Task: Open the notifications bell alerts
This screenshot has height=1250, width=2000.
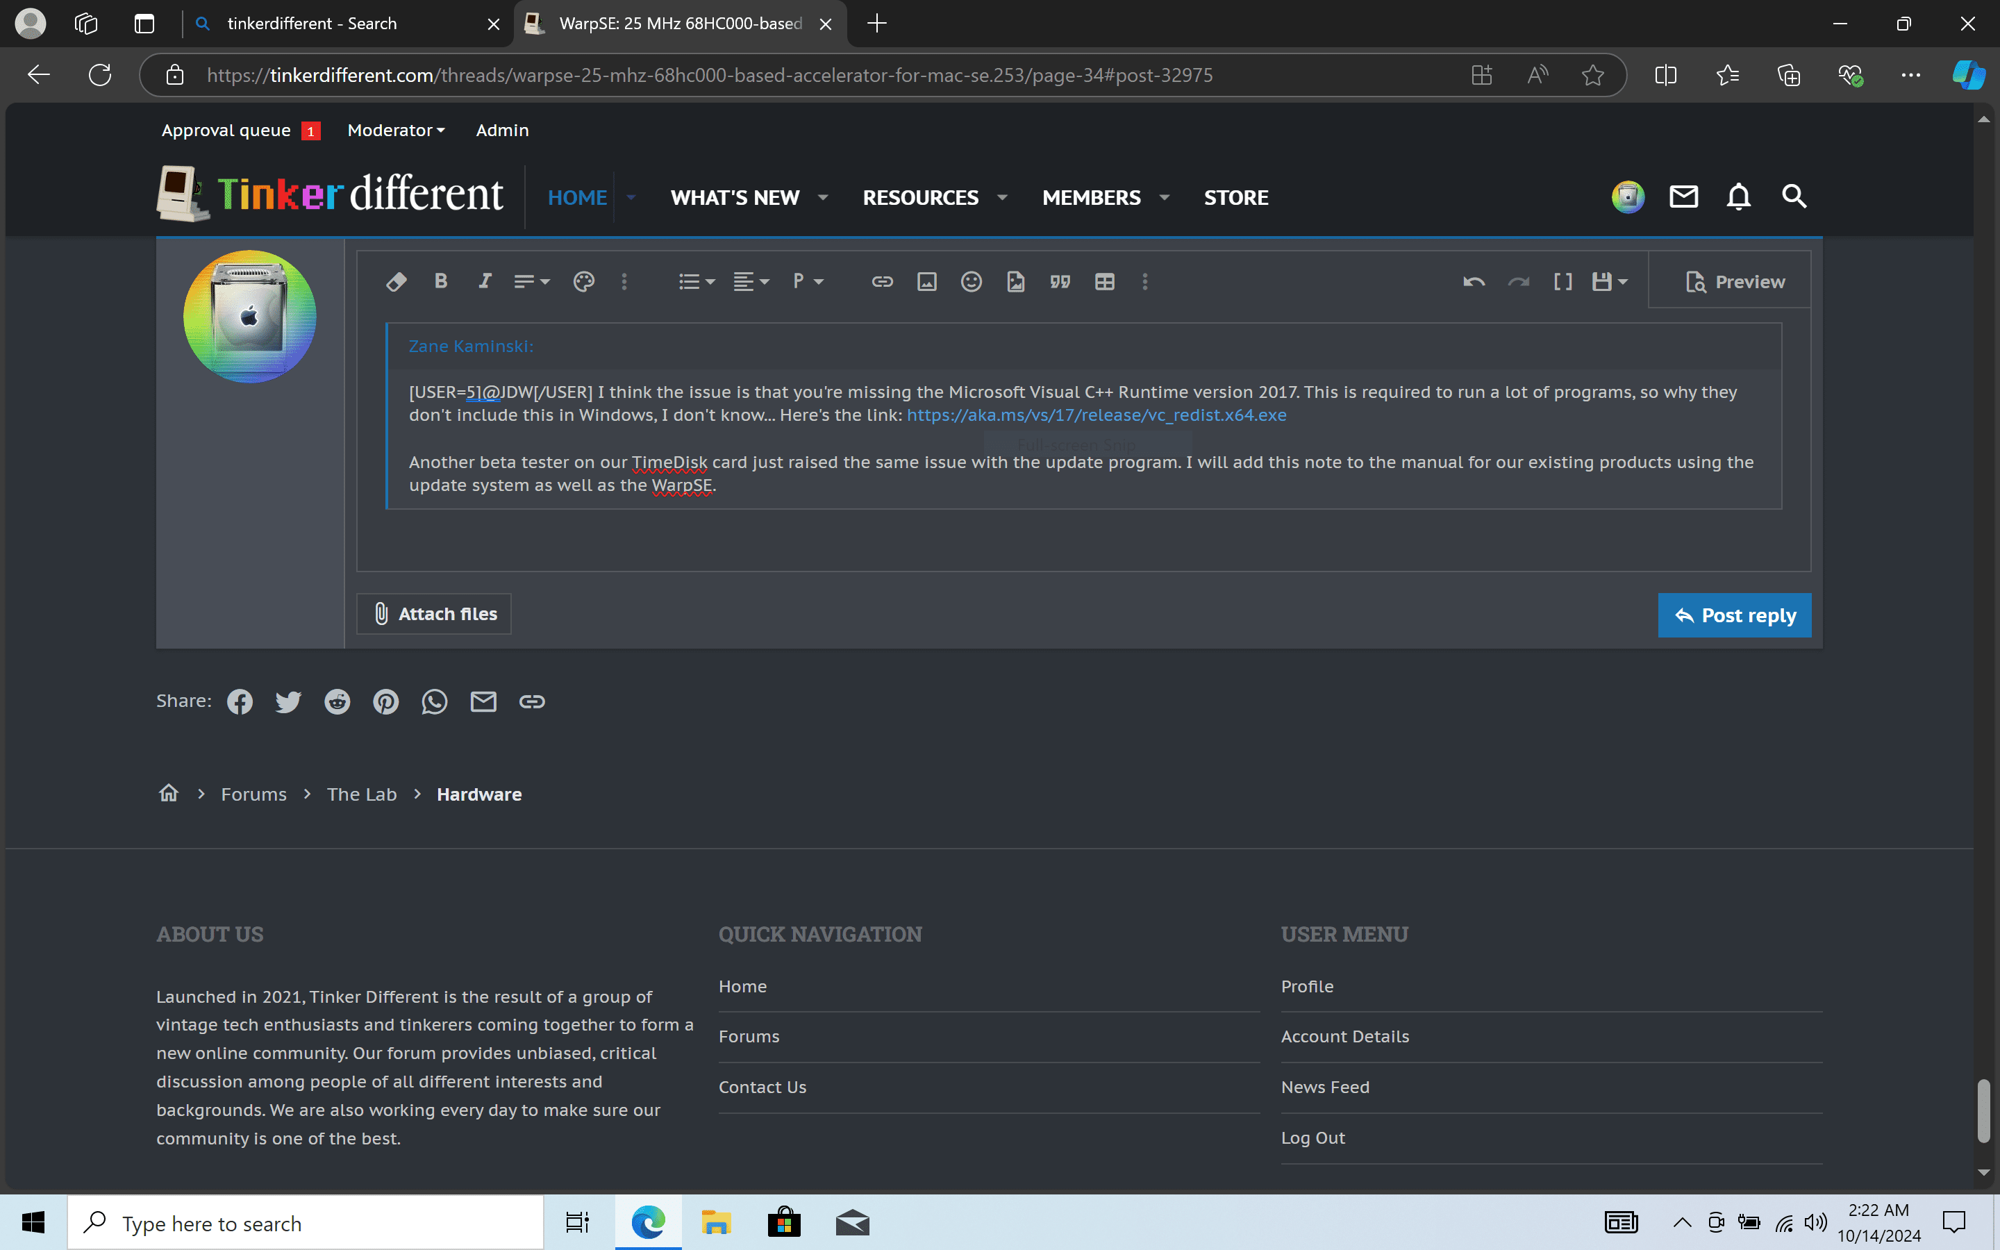Action: (1738, 197)
